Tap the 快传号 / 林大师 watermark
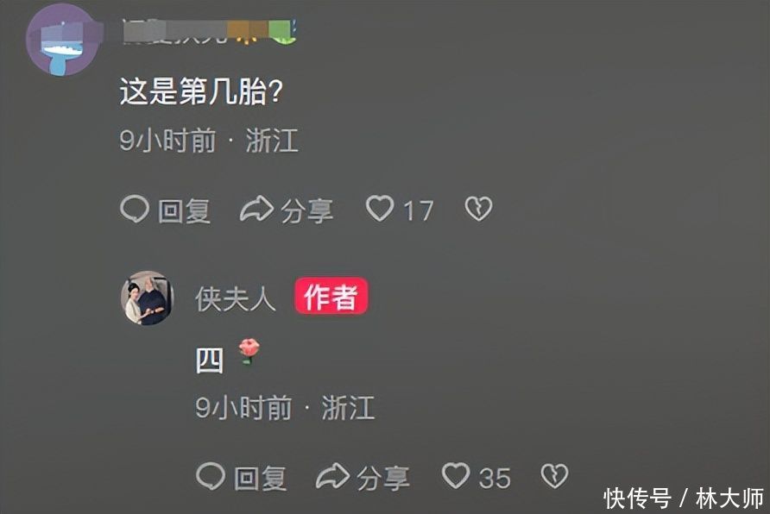770x514 pixels. point(683,498)
